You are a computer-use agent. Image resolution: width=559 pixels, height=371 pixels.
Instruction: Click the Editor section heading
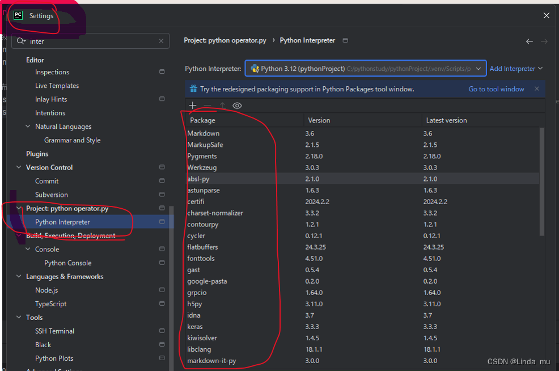[x=35, y=60]
